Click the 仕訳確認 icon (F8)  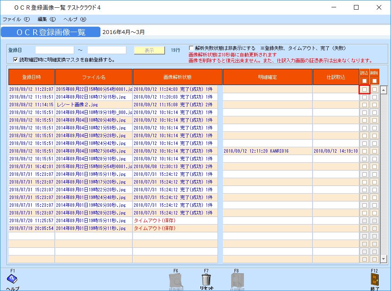237,279
